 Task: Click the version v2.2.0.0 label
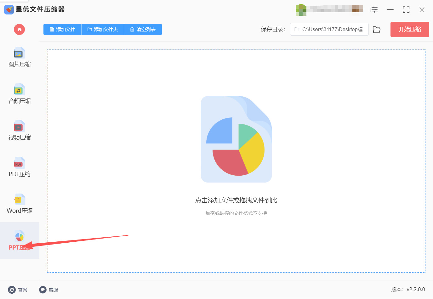coord(408,289)
